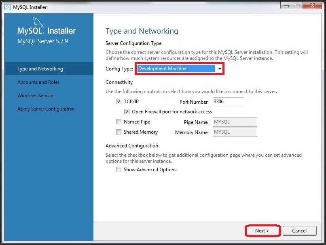Open the Windows Service step
Image resolution: width=326 pixels, height=245 pixels.
[x=35, y=95]
